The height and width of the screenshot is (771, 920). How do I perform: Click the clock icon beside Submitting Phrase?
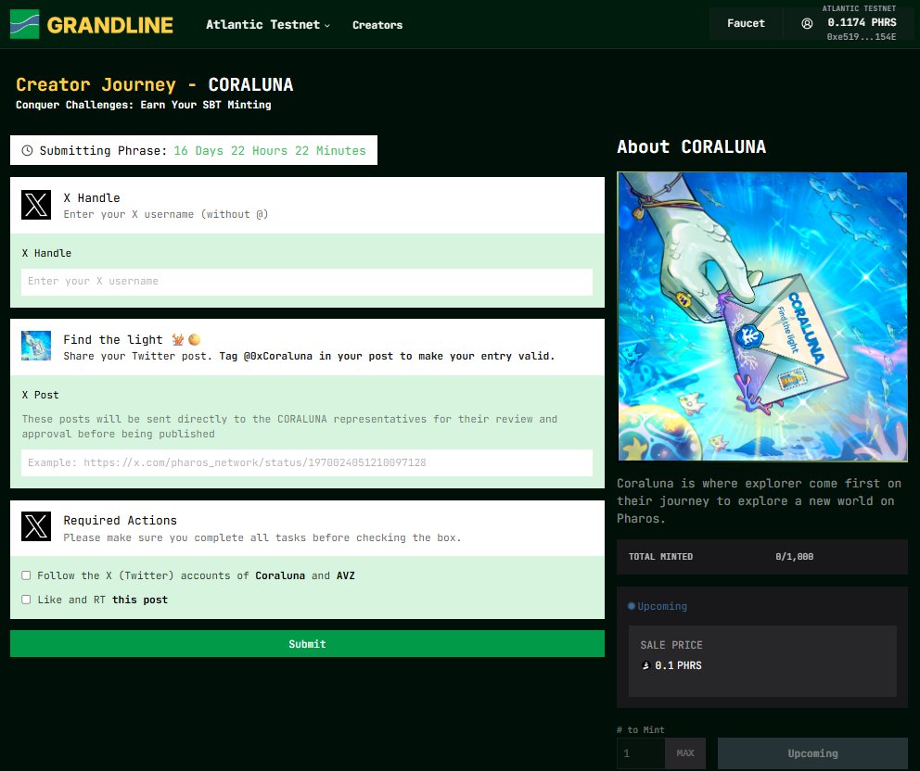27,151
